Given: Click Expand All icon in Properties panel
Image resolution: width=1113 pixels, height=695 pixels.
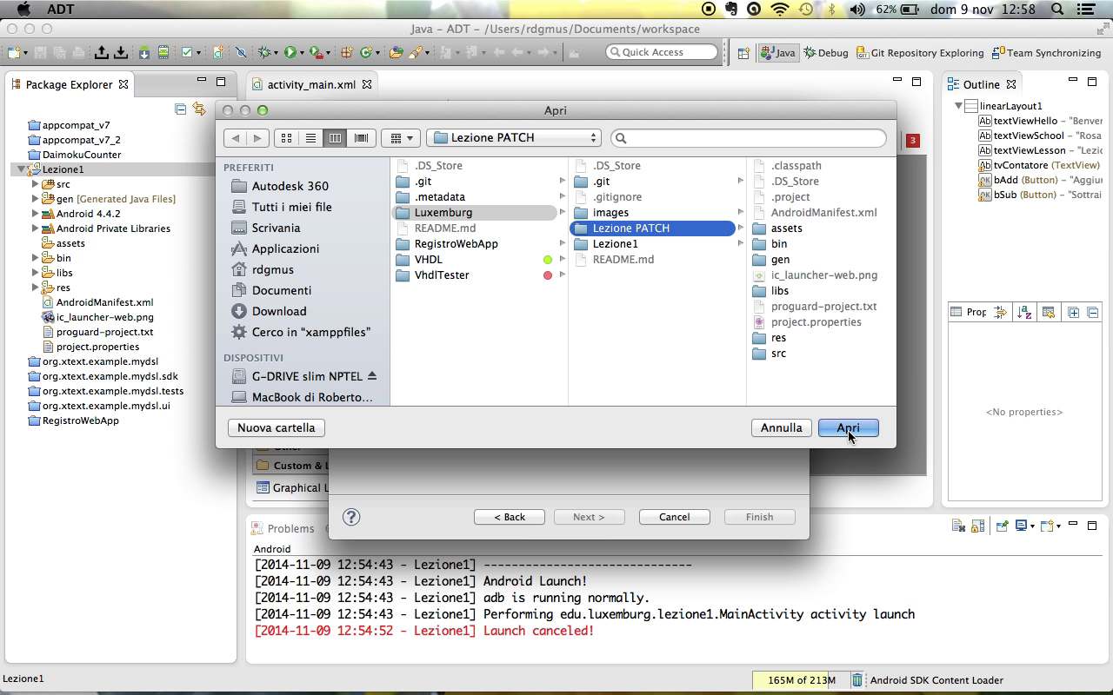Looking at the screenshot, I should coord(1073,312).
